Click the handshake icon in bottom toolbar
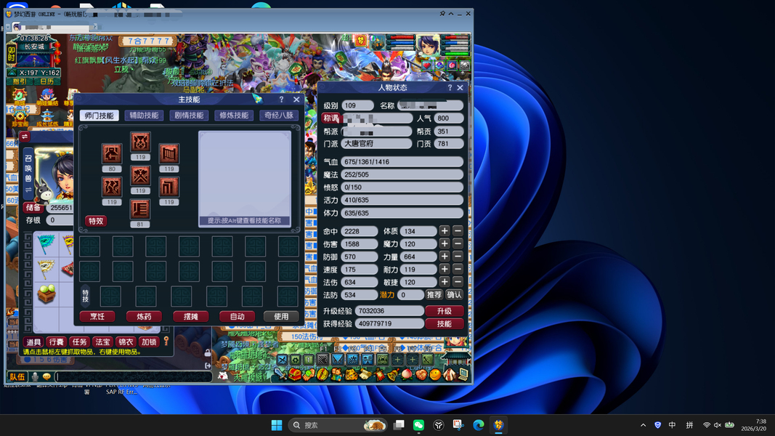The width and height of the screenshot is (775, 436). click(x=421, y=374)
